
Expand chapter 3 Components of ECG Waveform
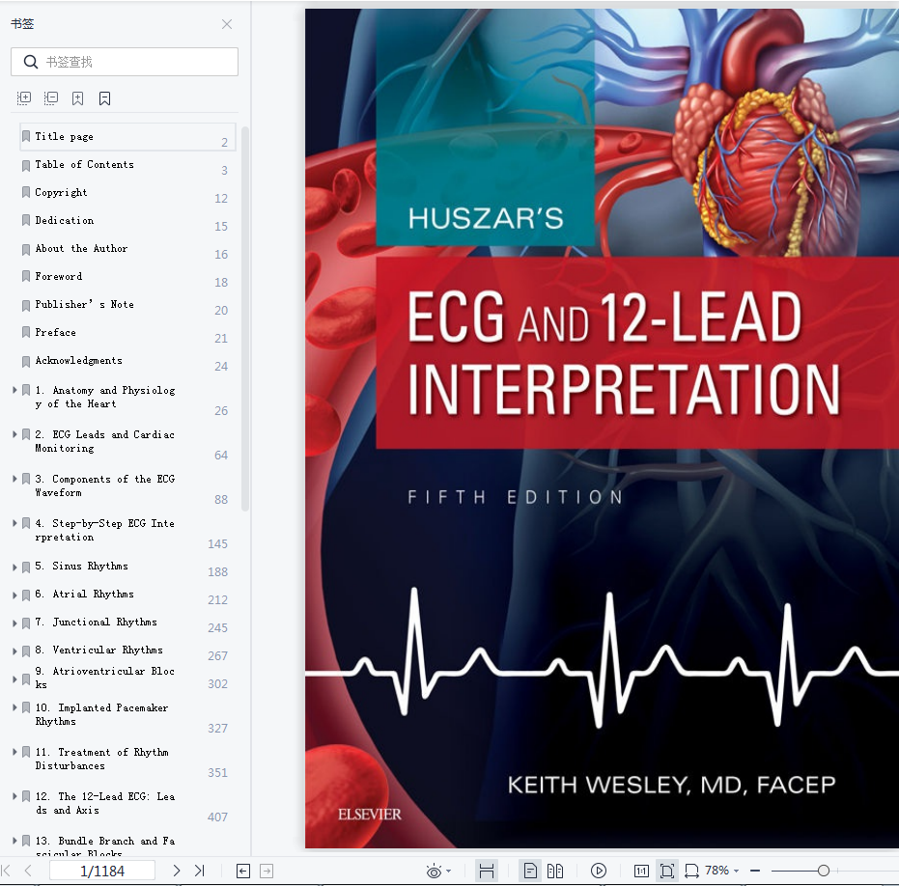[x=14, y=479]
